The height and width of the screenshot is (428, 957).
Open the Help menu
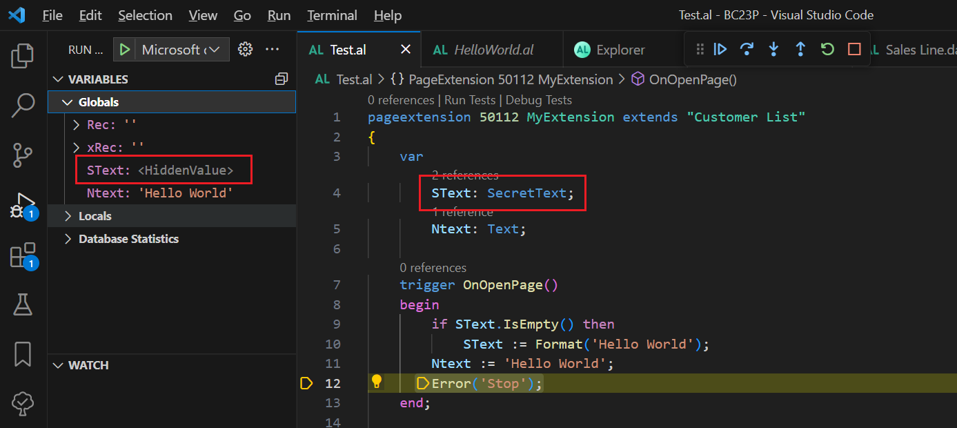coord(388,15)
